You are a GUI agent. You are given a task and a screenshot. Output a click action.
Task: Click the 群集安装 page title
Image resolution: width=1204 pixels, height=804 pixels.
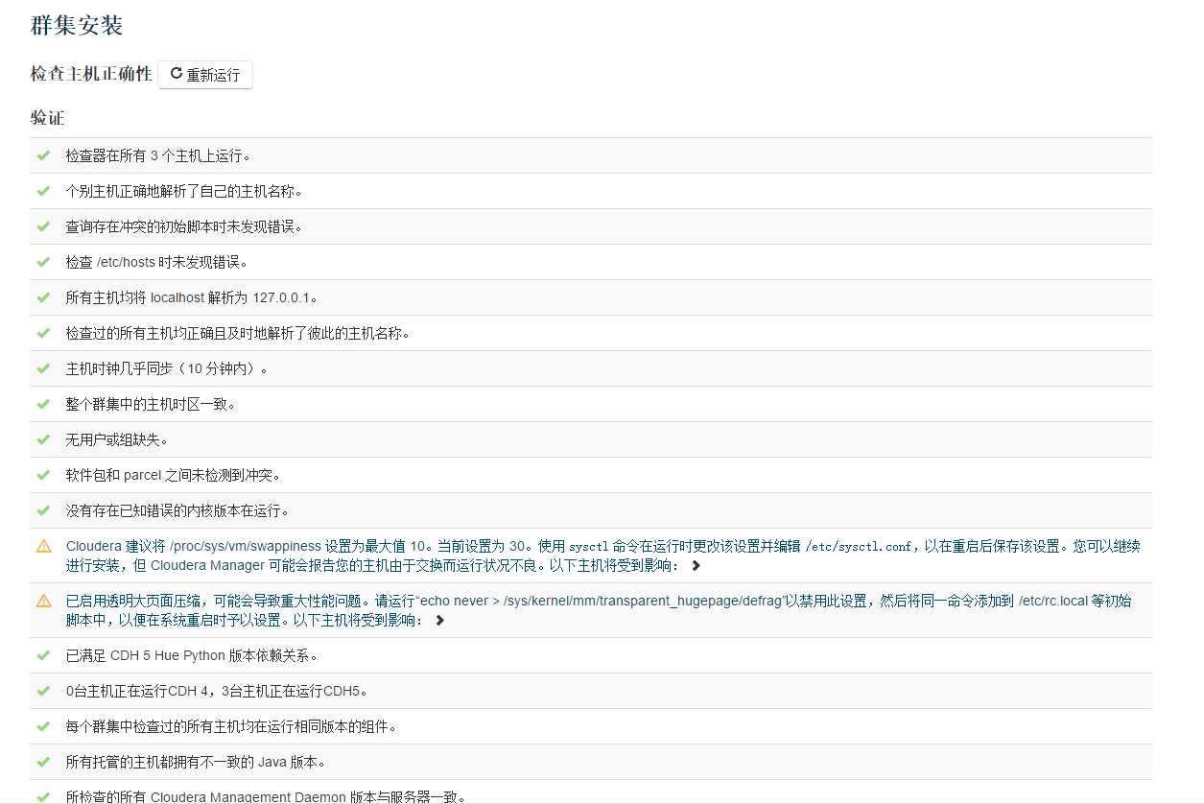pos(77,26)
